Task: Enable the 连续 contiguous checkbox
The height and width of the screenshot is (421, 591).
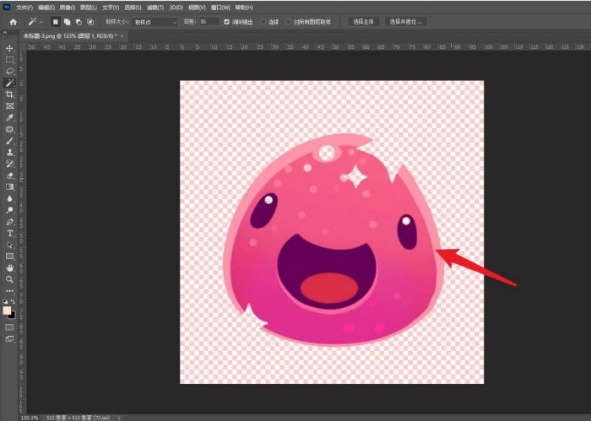Action: pyautogui.click(x=263, y=21)
